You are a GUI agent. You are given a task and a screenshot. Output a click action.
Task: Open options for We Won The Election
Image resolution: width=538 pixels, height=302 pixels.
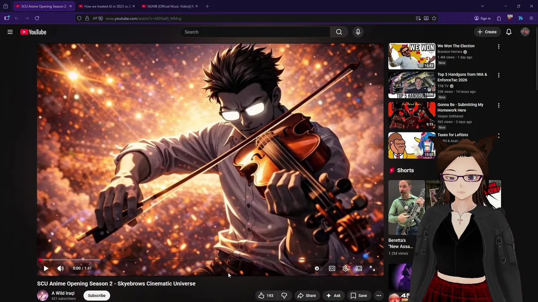(x=498, y=47)
